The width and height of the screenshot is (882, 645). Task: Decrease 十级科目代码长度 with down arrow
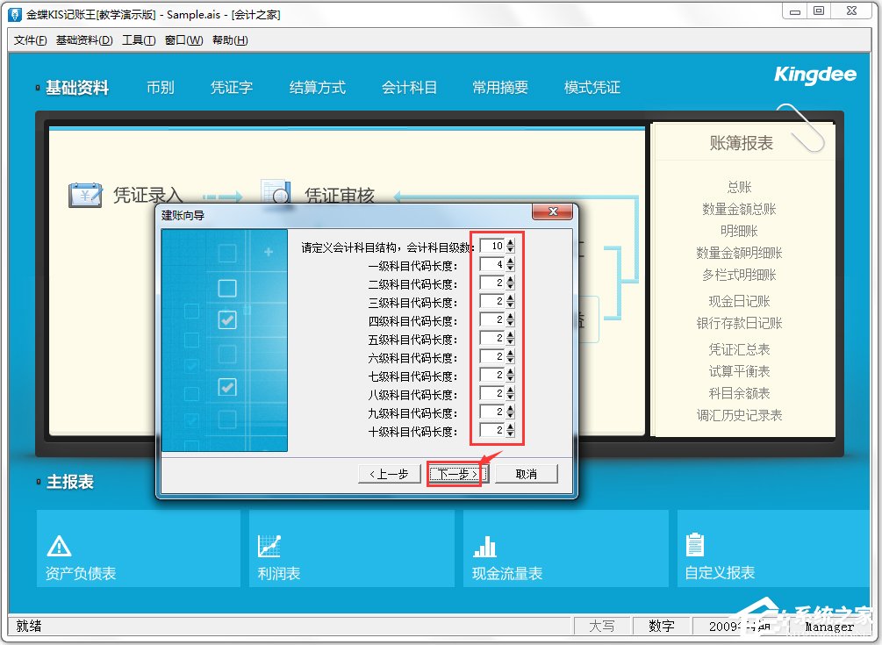(511, 434)
